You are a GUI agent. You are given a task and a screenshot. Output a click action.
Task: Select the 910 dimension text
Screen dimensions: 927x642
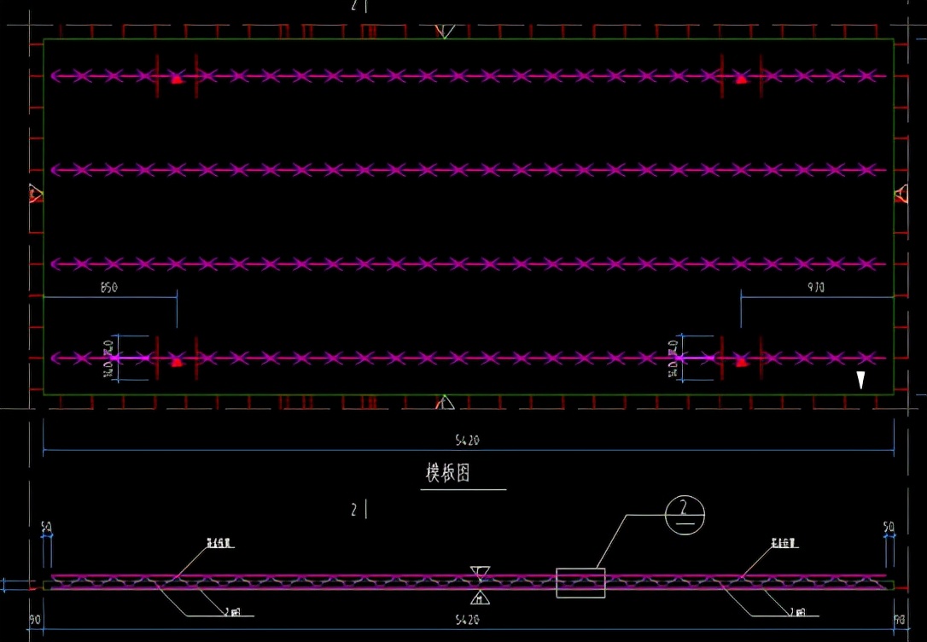[x=816, y=288]
